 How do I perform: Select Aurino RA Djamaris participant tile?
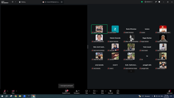click(99, 38)
